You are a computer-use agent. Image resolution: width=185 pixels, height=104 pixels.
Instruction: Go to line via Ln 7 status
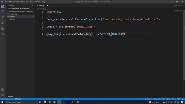[149, 99]
